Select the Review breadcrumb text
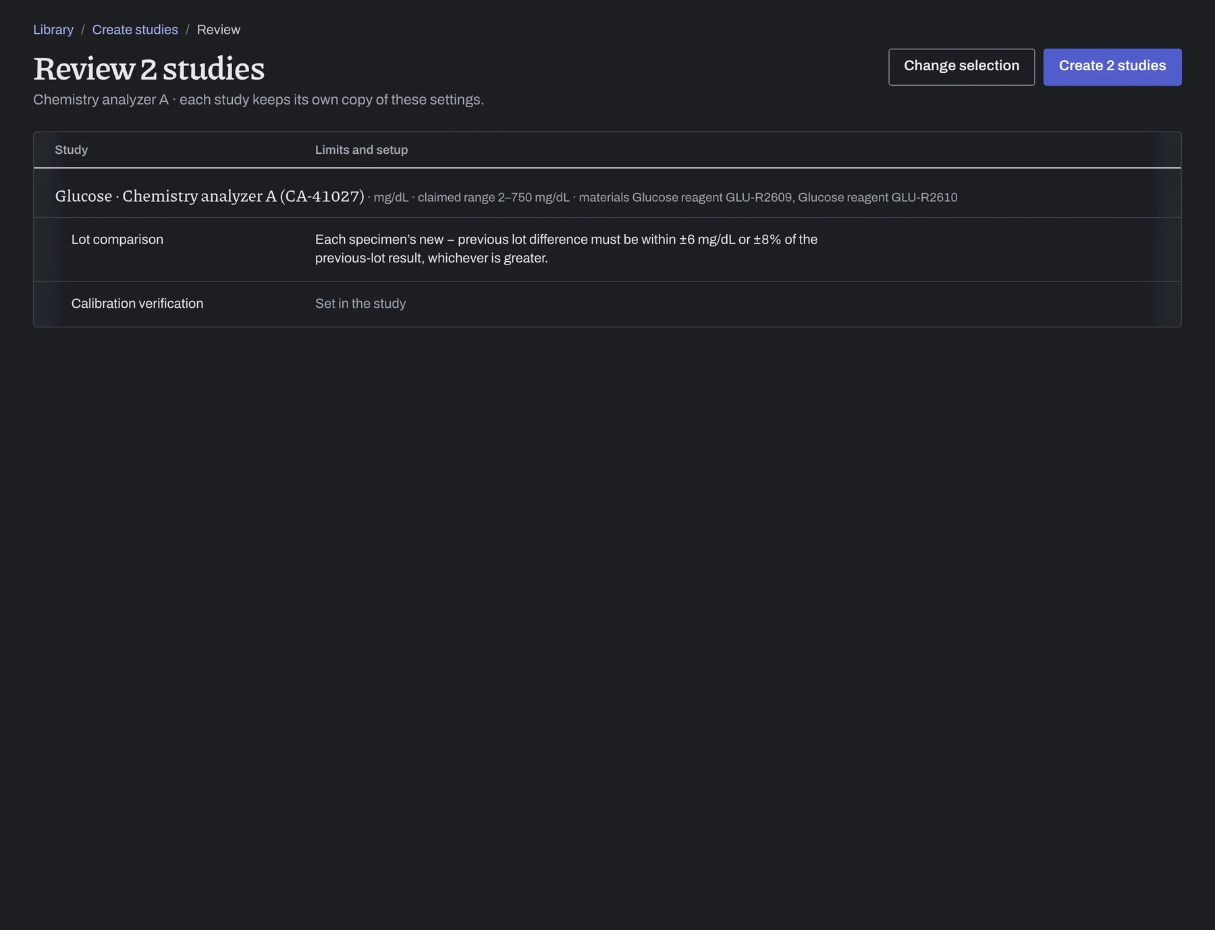The image size is (1215, 930). pos(219,30)
